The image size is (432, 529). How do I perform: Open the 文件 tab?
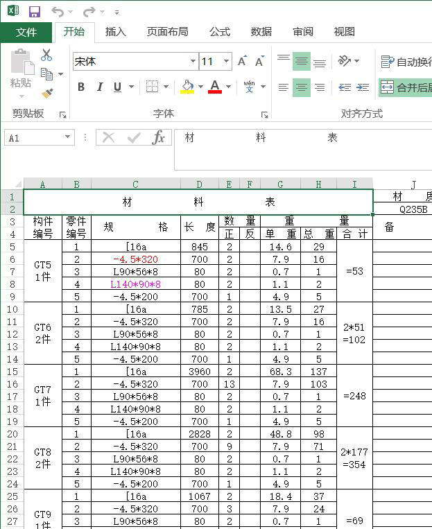26,33
